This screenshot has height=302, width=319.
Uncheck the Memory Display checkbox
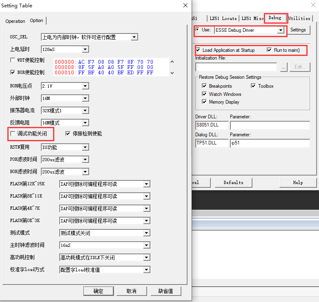click(x=204, y=102)
